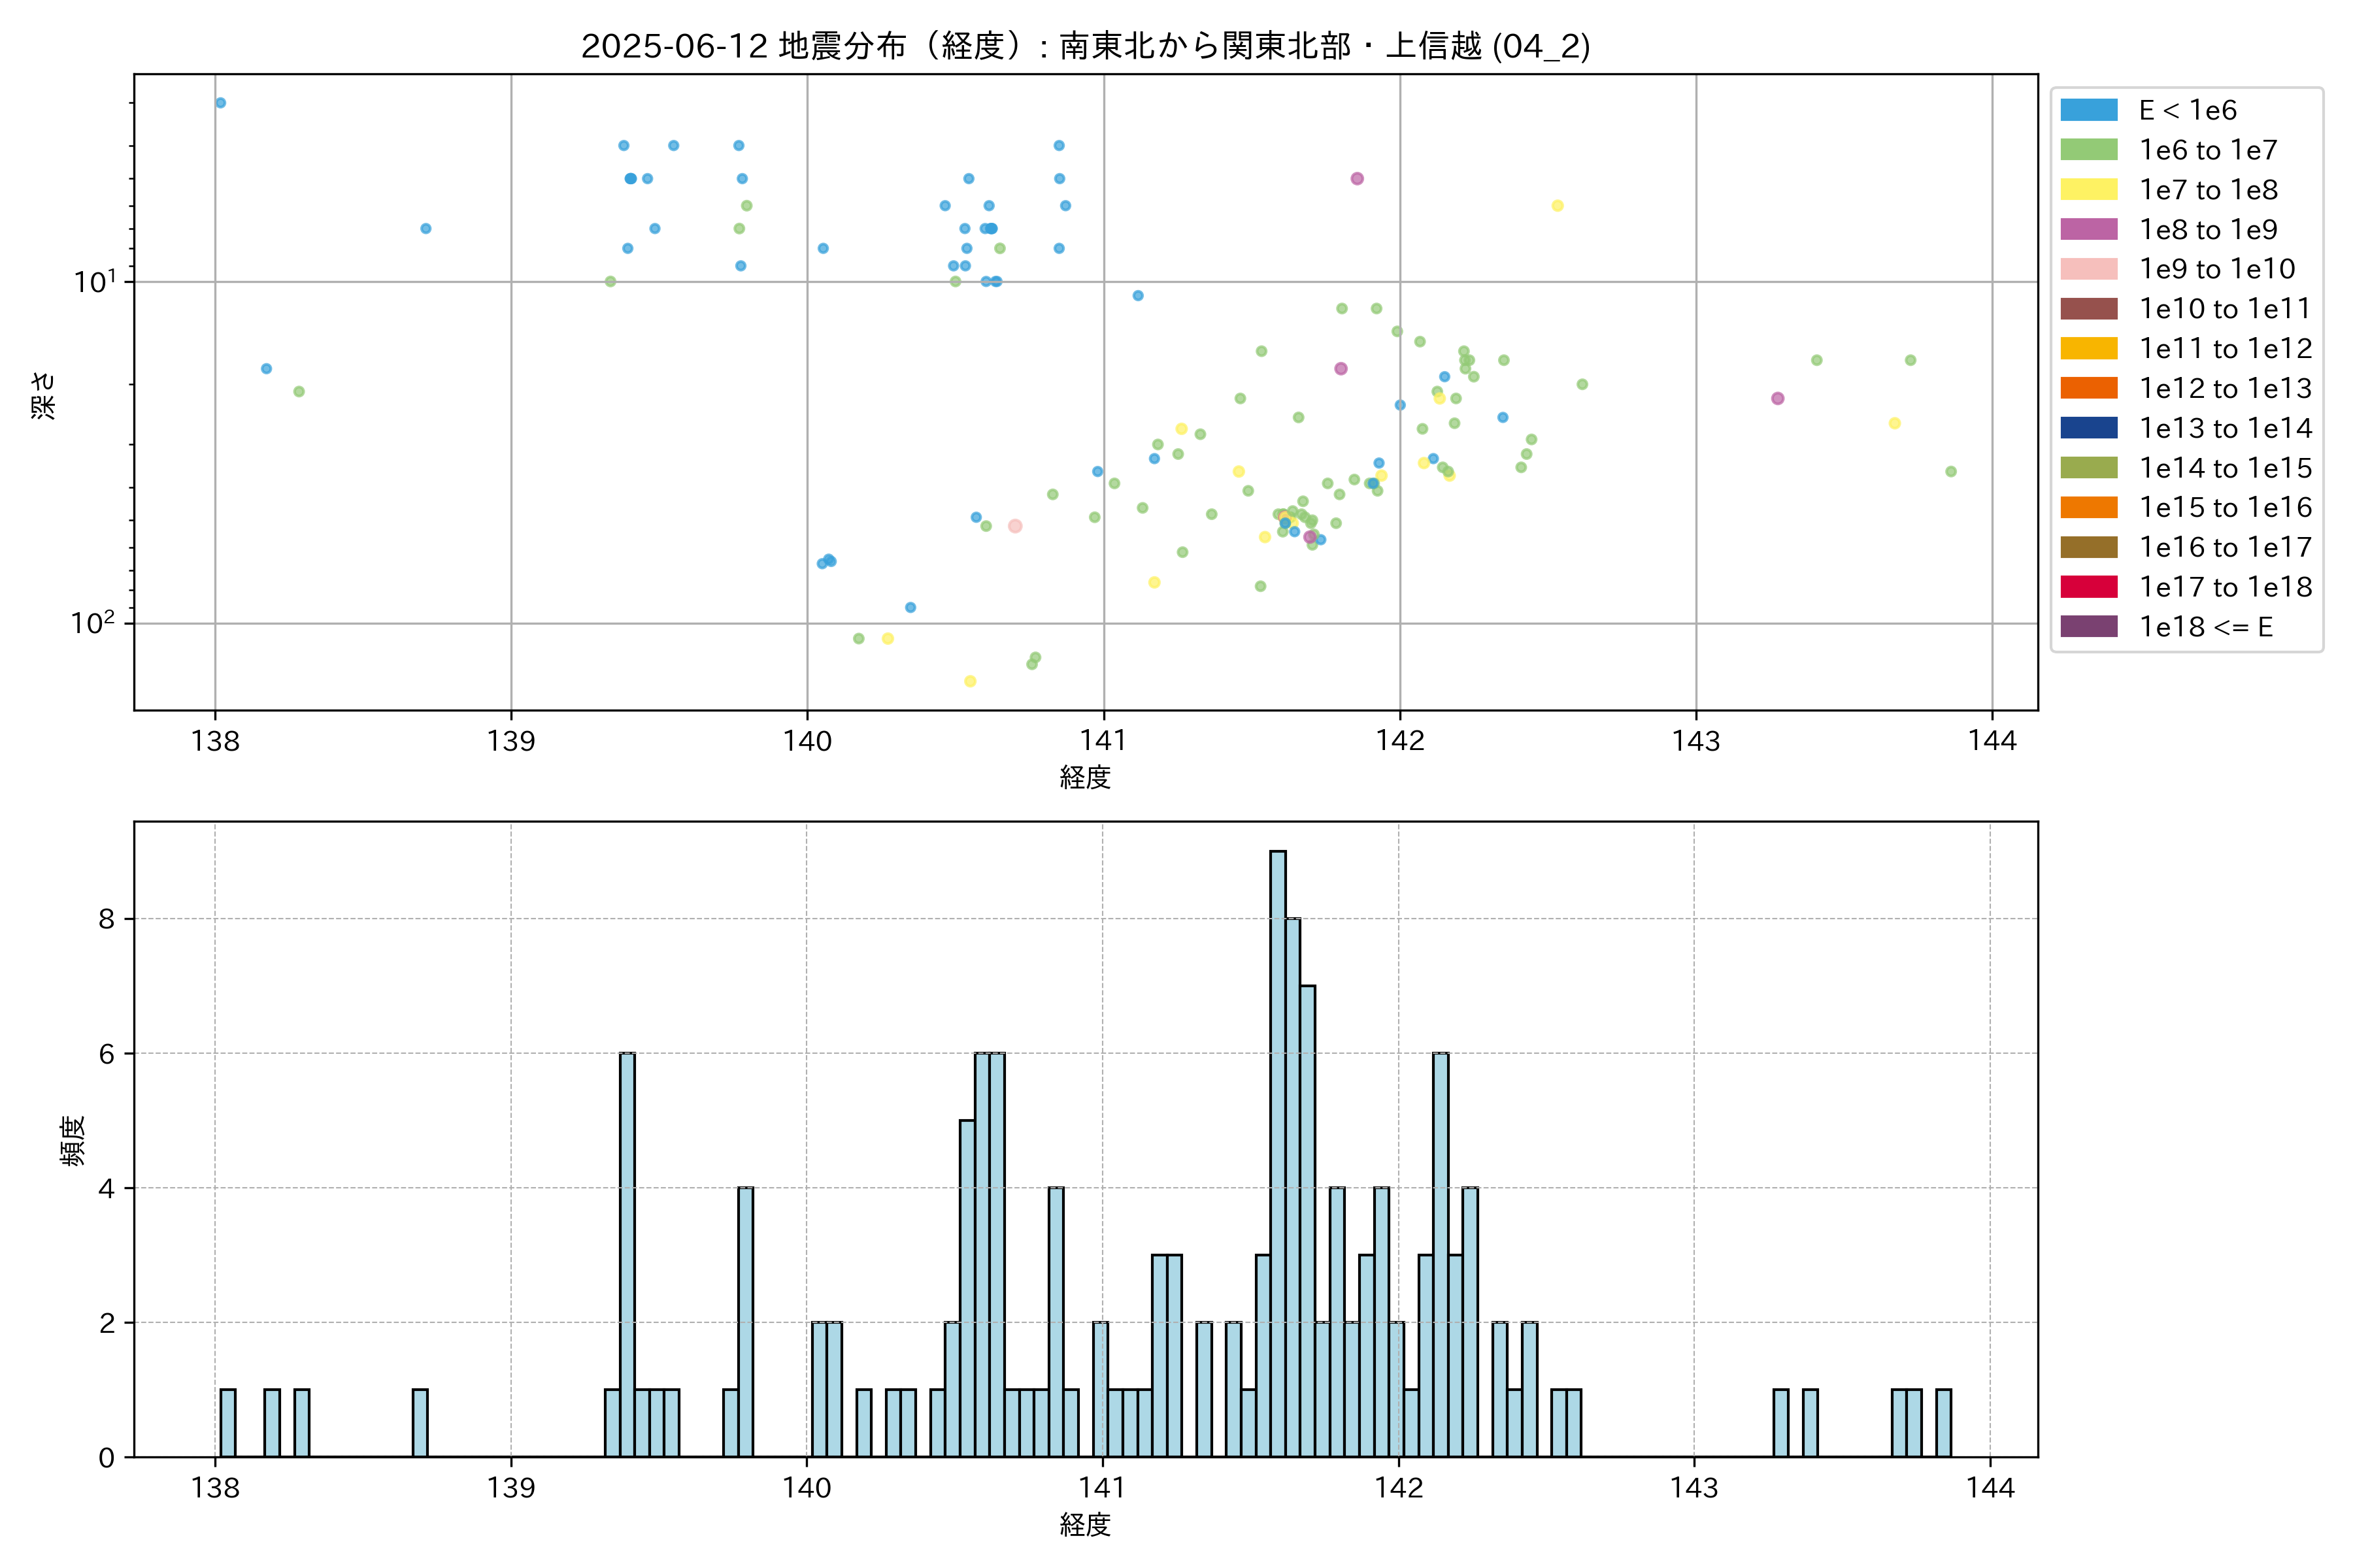This screenshot has width=2353, height=1568.
Task: Click the top-left blue scatter point near 138
Action: [x=220, y=103]
